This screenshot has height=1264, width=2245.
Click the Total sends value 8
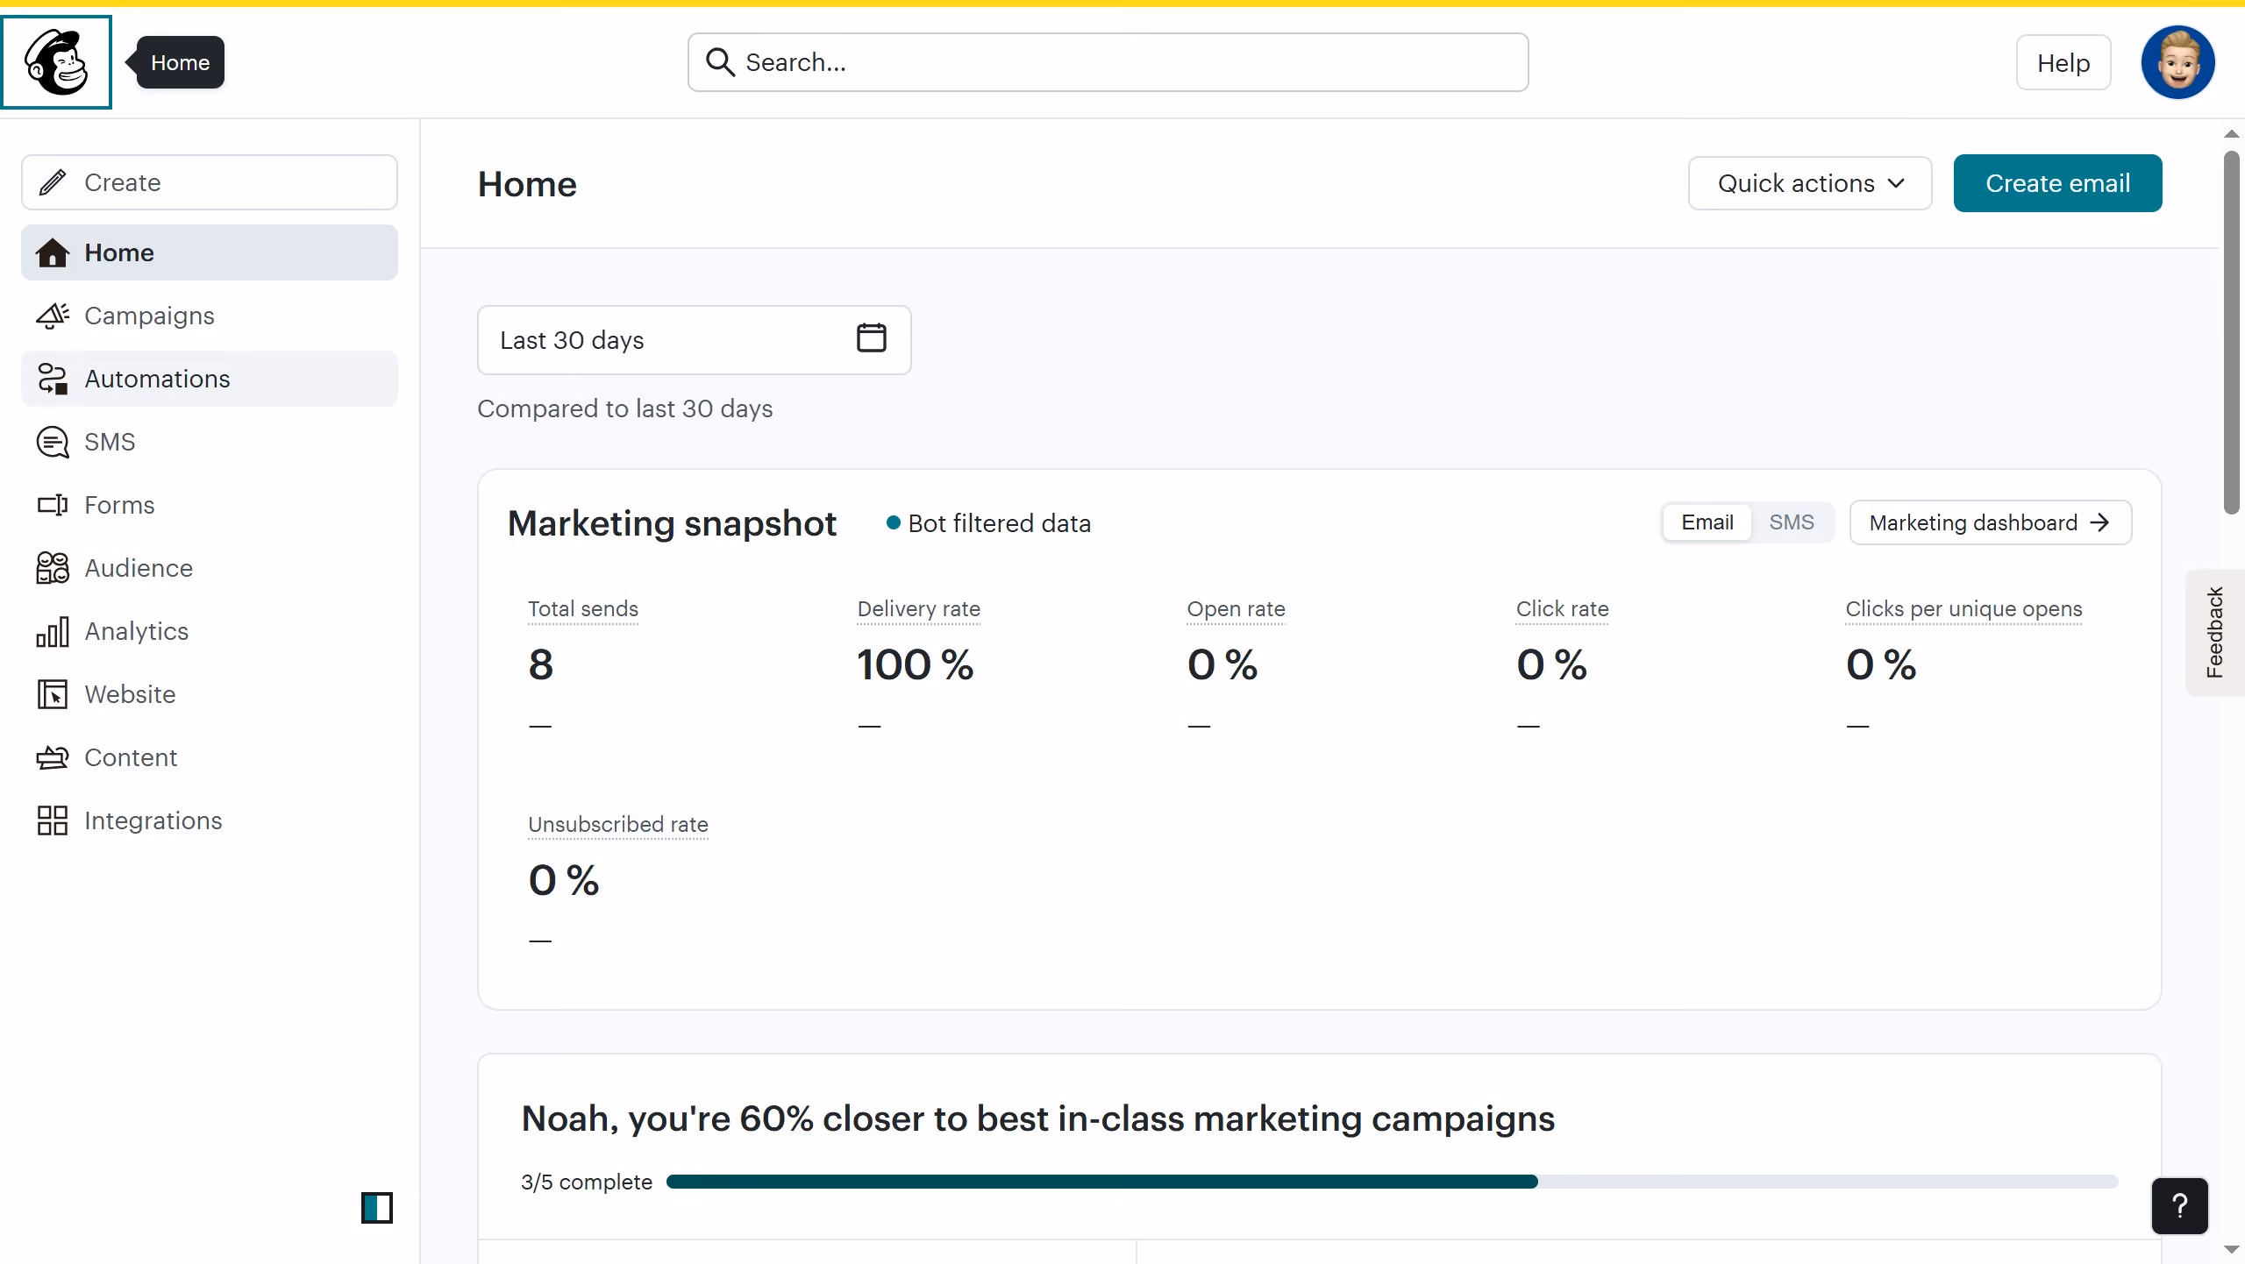tap(541, 664)
